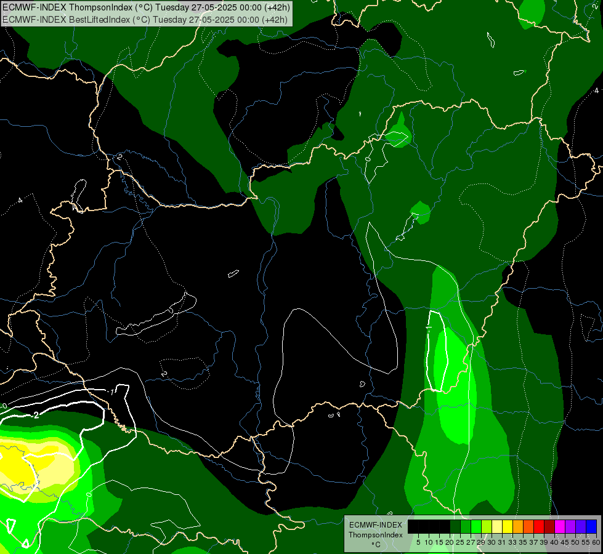Select the bright red 37–39 legend swatch
This screenshot has height=554, width=603.
point(539,527)
